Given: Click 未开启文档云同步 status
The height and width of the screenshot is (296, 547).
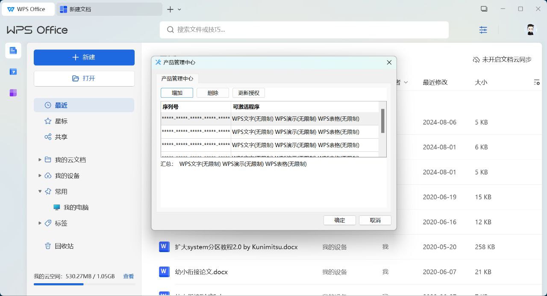Looking at the screenshot, I should point(502,60).
